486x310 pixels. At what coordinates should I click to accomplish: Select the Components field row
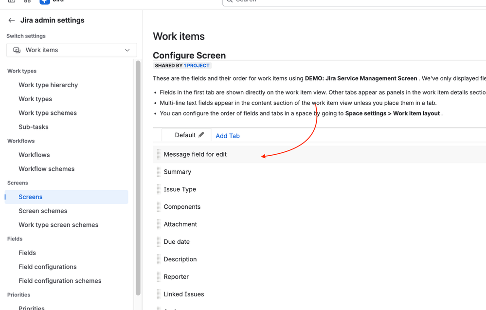pos(319,207)
